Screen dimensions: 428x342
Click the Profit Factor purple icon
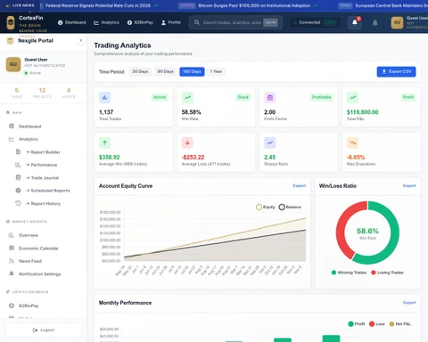[x=270, y=97]
